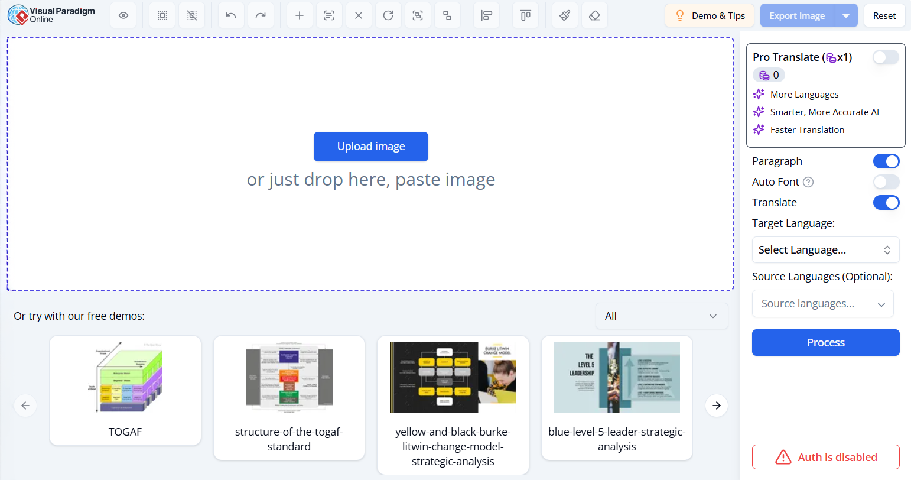
Task: Select the TOGAF demo thumbnail
Action: pyautogui.click(x=125, y=377)
